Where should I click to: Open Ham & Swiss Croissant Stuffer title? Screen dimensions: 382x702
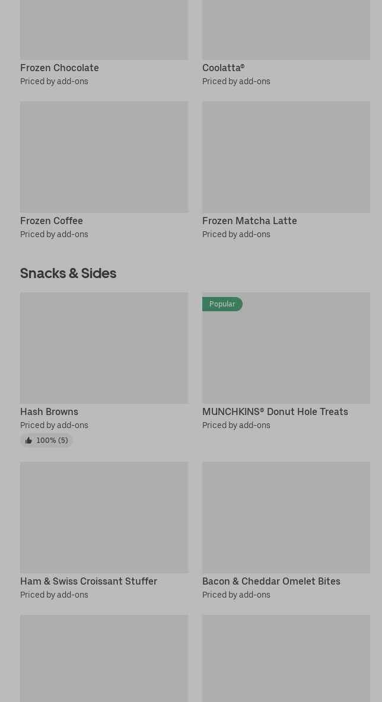(88, 582)
